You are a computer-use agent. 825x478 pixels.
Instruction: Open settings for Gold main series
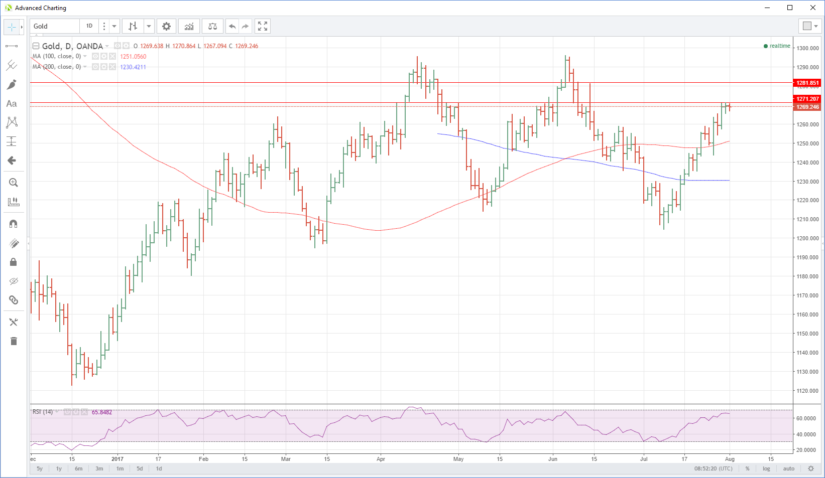126,46
